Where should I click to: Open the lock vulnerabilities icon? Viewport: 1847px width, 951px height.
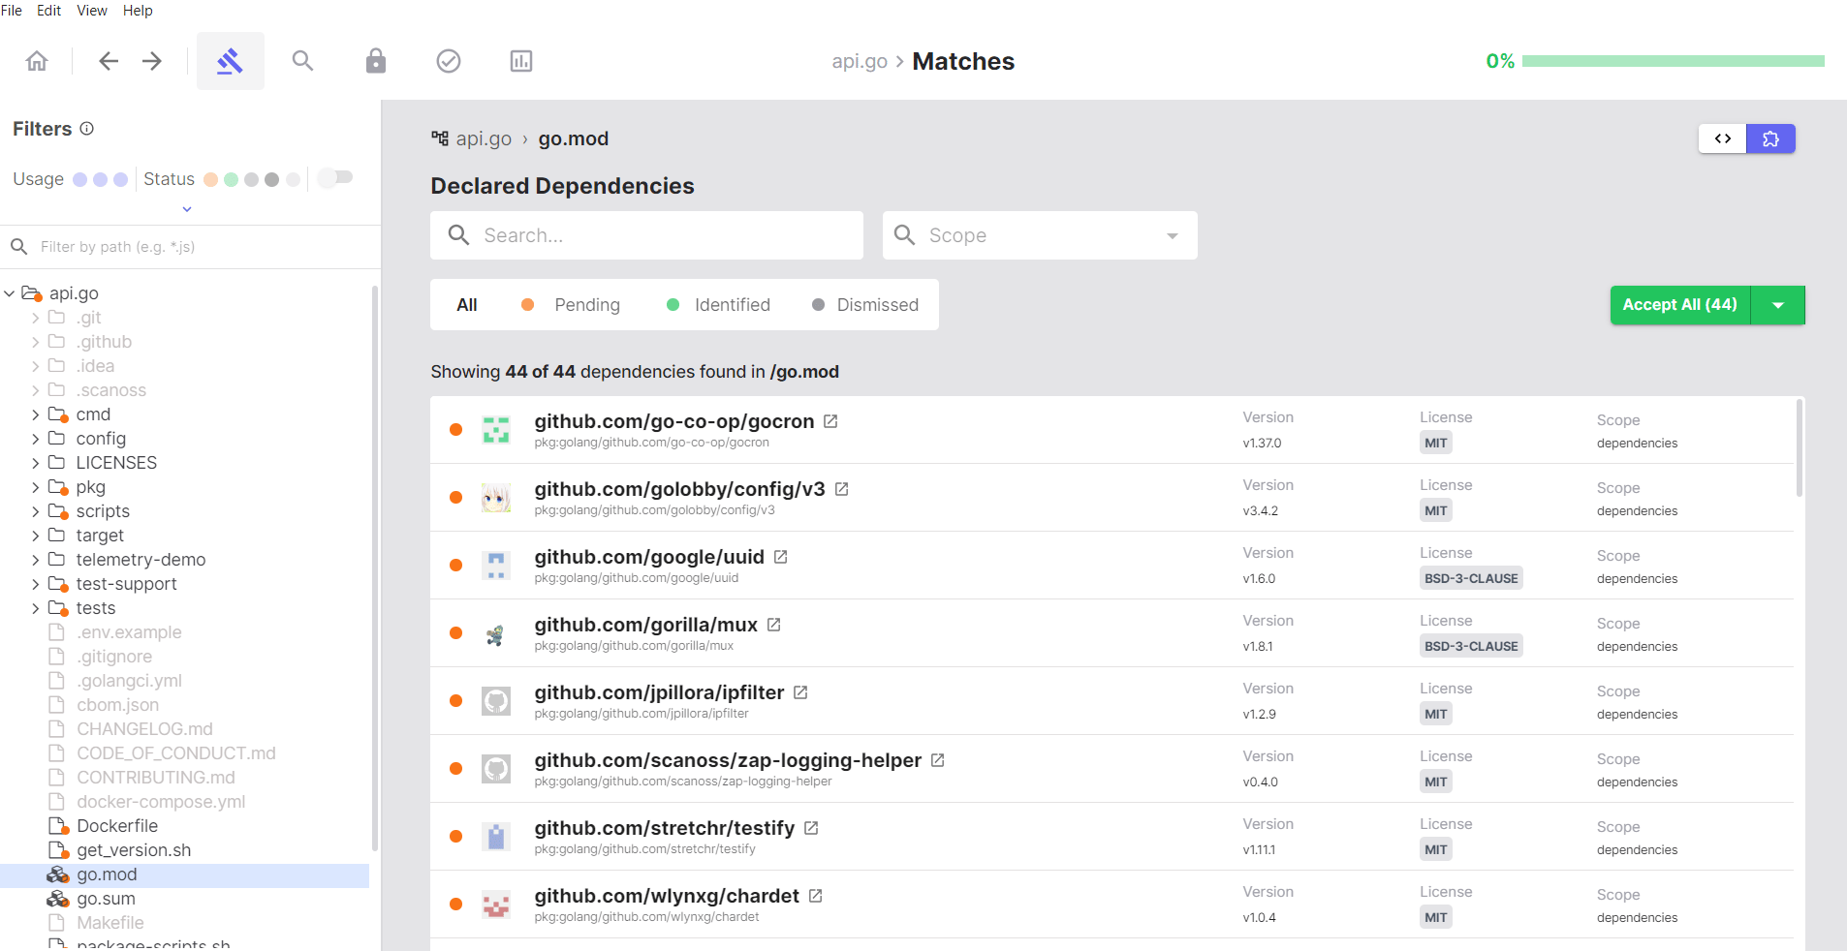click(x=376, y=61)
